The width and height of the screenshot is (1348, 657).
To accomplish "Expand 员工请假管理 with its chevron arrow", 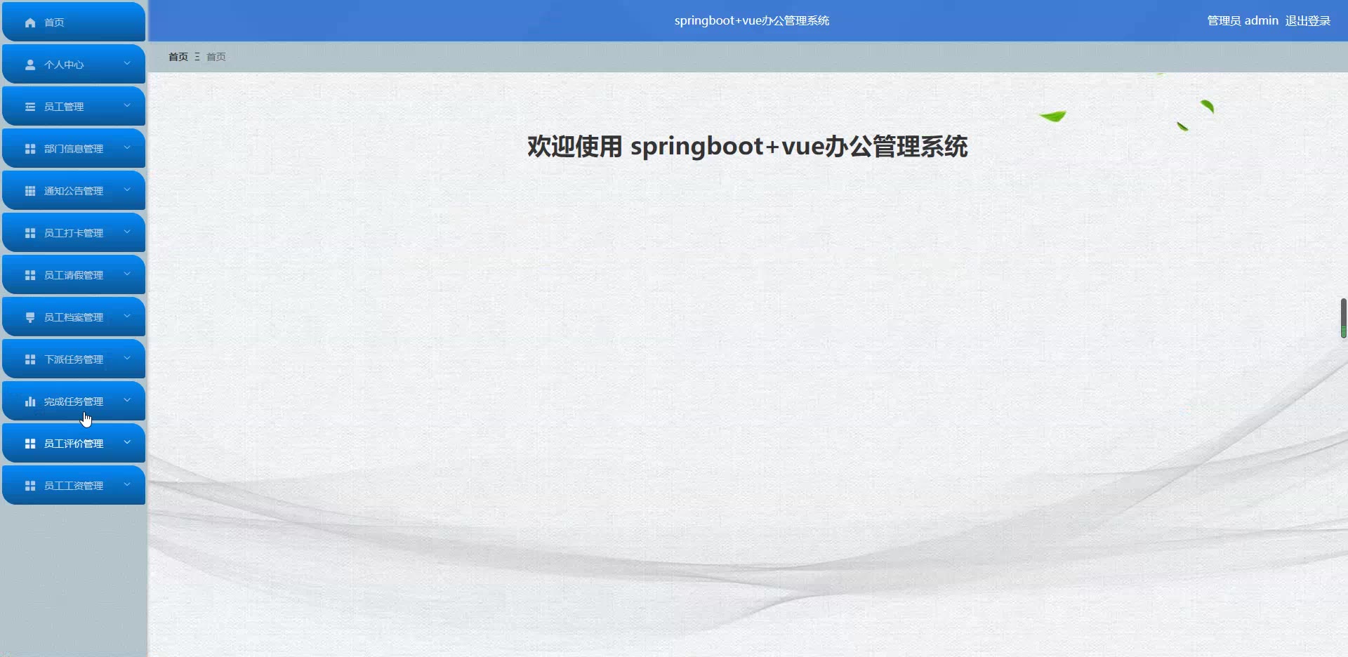I will (127, 274).
